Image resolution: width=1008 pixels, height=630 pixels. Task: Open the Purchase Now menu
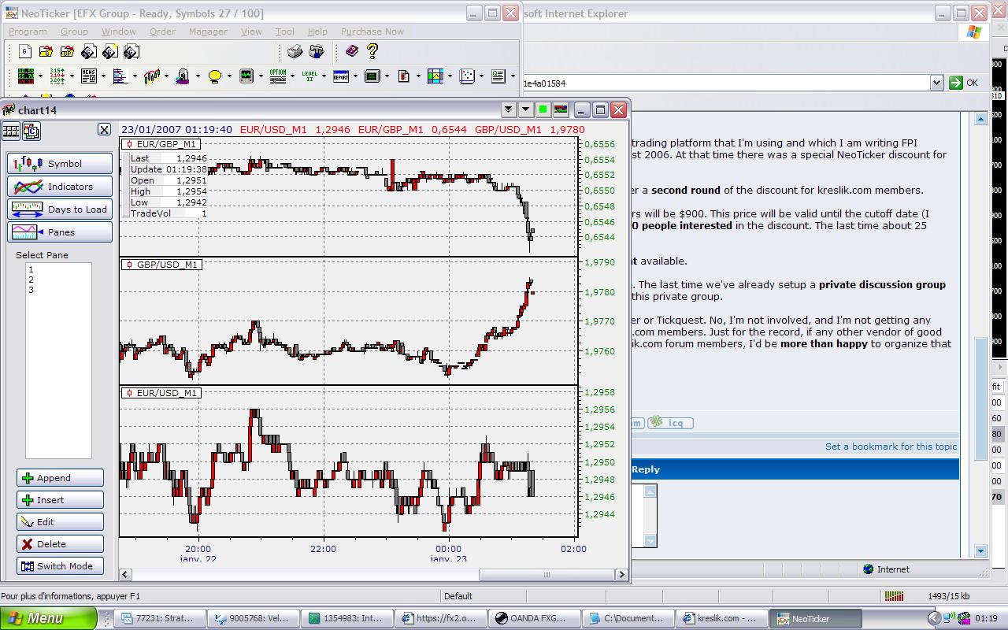372,31
